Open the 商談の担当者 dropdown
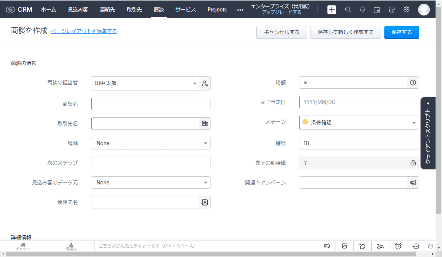 tap(145, 84)
